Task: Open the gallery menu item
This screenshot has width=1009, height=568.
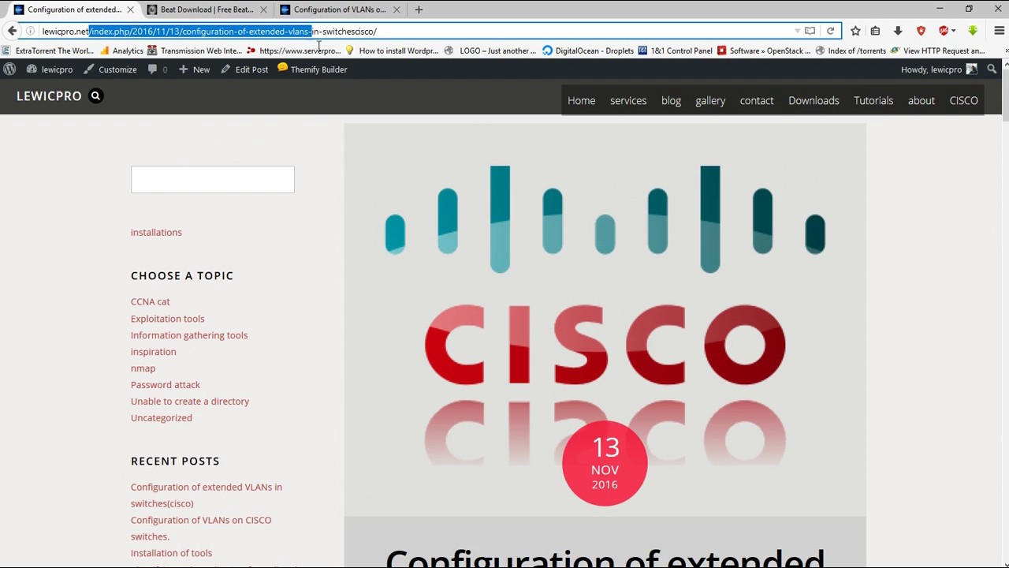Action: tap(710, 100)
